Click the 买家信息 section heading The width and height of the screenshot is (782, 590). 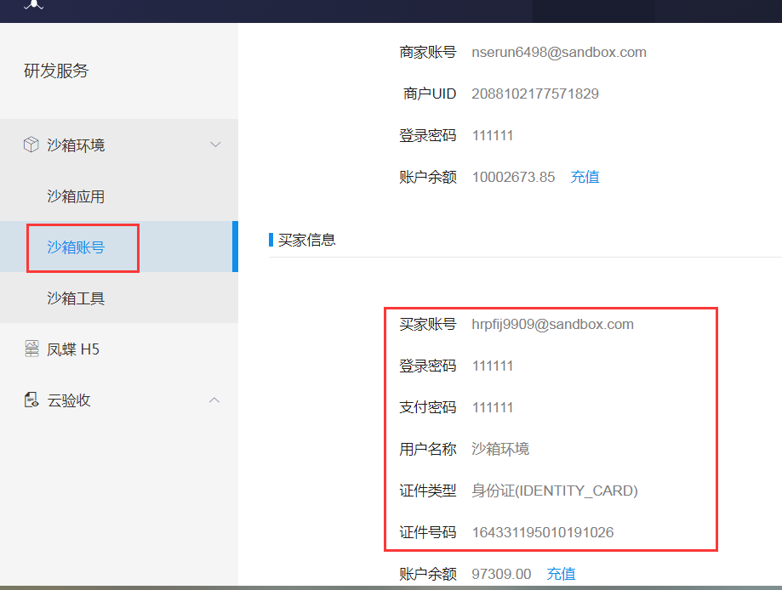(x=306, y=241)
